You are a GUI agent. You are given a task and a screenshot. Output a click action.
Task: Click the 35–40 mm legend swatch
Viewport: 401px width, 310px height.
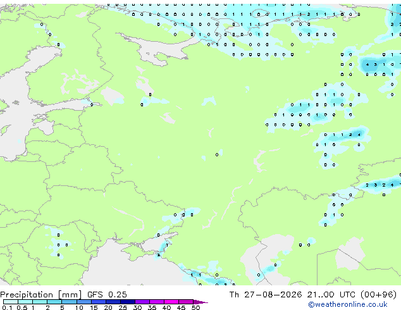(156, 302)
